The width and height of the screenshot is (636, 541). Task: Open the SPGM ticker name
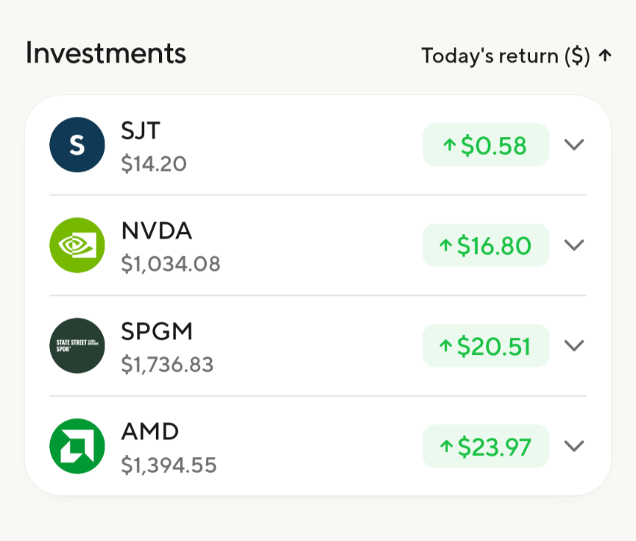[x=157, y=332]
